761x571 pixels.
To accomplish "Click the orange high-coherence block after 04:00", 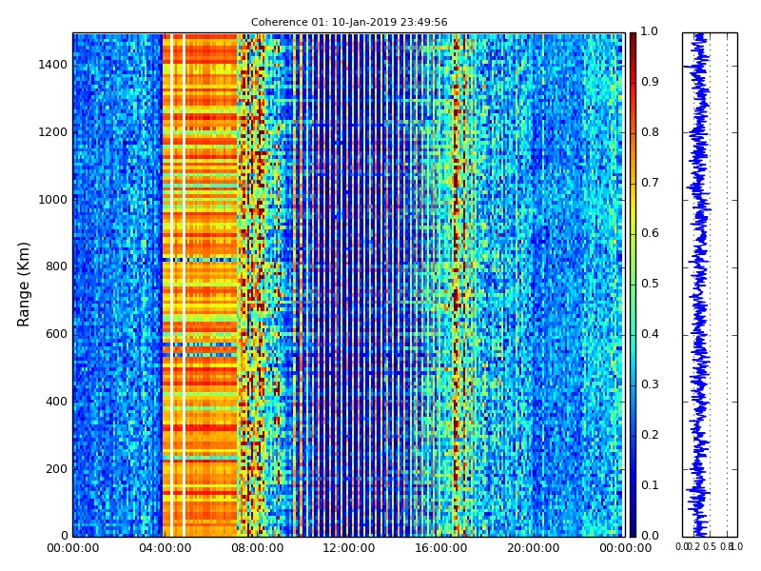I will pos(200,285).
